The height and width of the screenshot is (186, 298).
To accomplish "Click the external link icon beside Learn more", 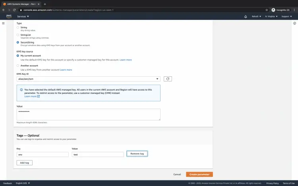I will click(x=39, y=96).
